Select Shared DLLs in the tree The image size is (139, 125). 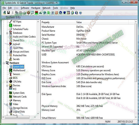coord(18,40)
